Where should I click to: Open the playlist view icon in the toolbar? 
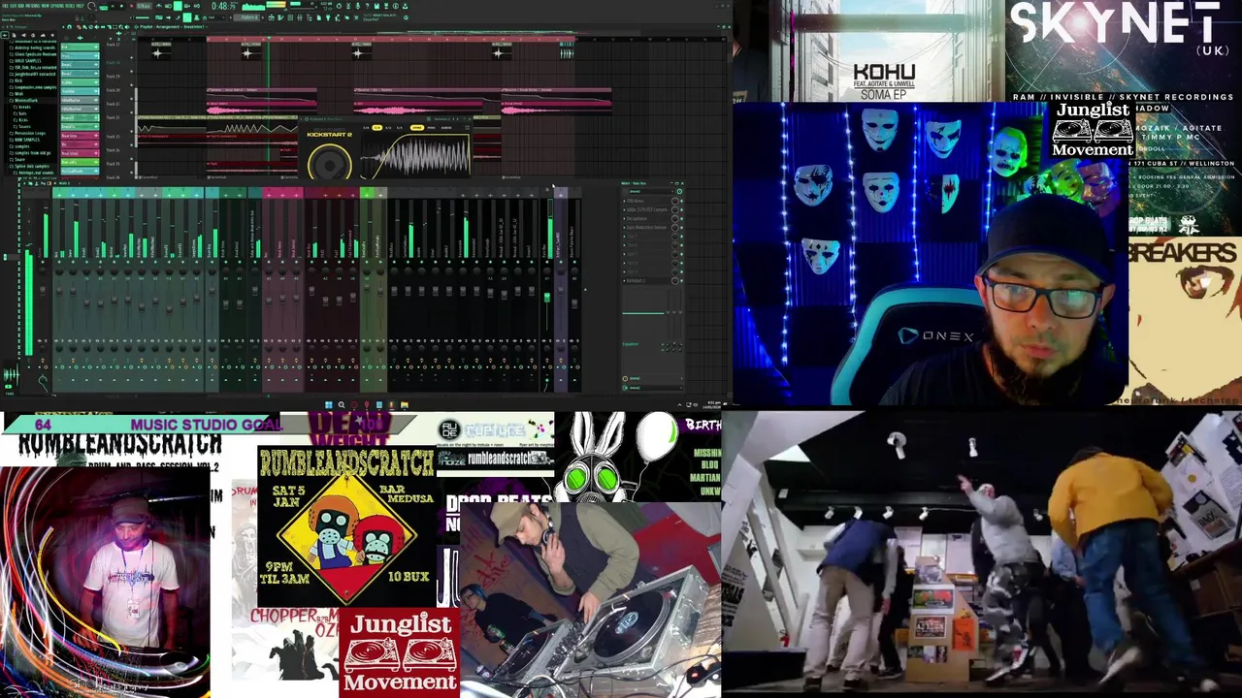pos(271,17)
